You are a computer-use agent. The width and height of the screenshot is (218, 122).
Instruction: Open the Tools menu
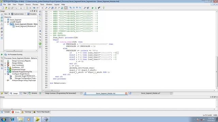point(42,4)
